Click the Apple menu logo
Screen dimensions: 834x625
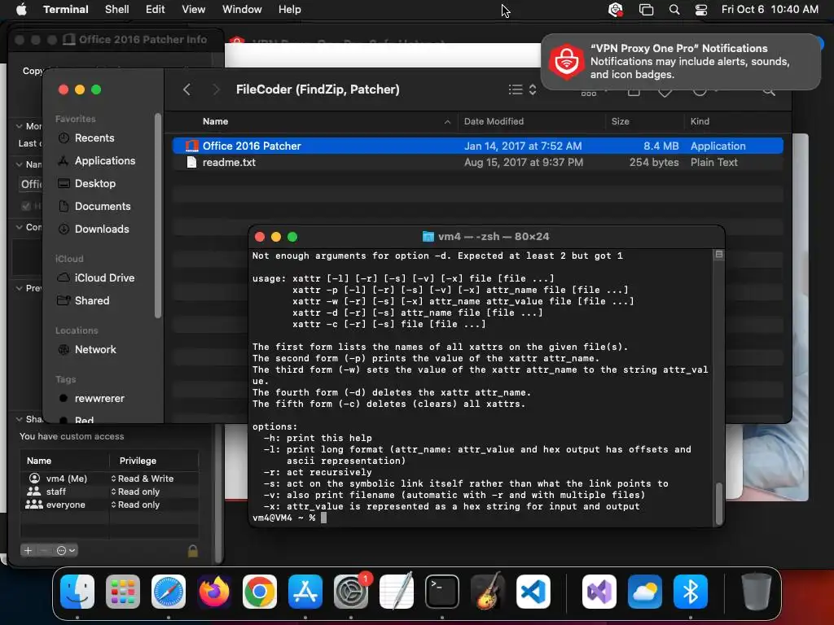tap(21, 10)
